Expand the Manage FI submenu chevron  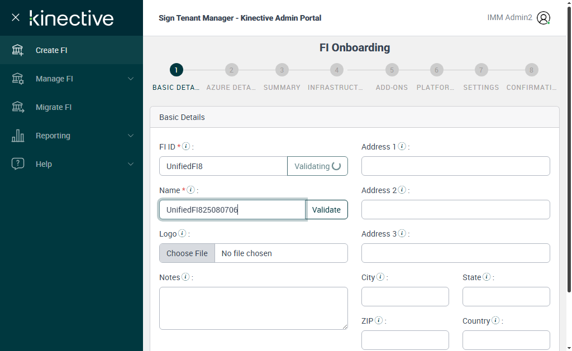131,79
